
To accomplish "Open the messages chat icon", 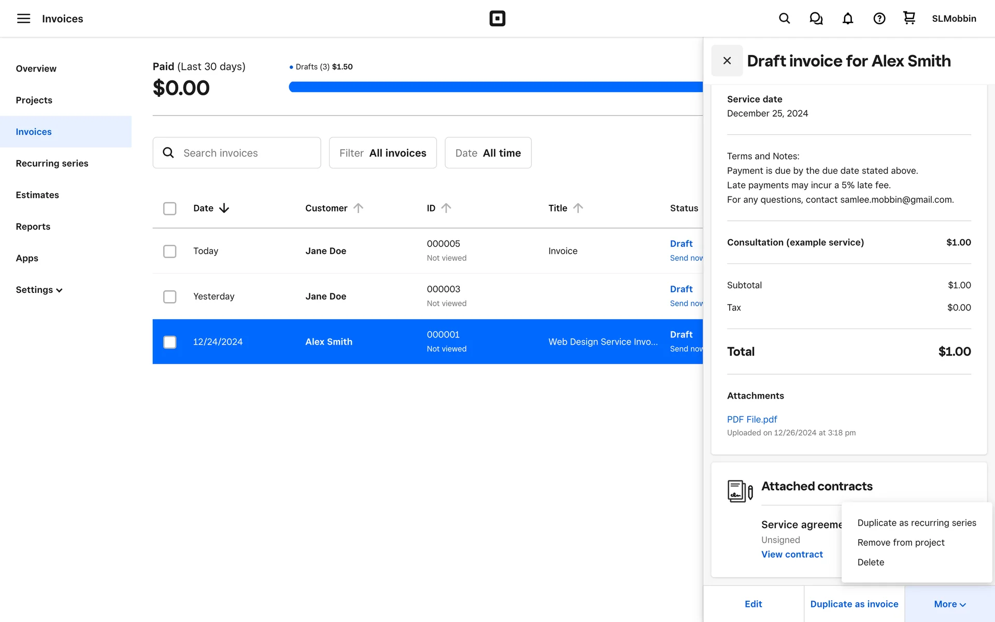I will [x=816, y=19].
